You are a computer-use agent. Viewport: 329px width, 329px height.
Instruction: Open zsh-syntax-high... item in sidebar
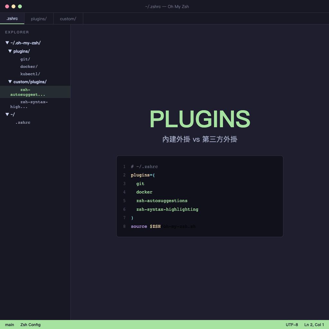(29, 104)
